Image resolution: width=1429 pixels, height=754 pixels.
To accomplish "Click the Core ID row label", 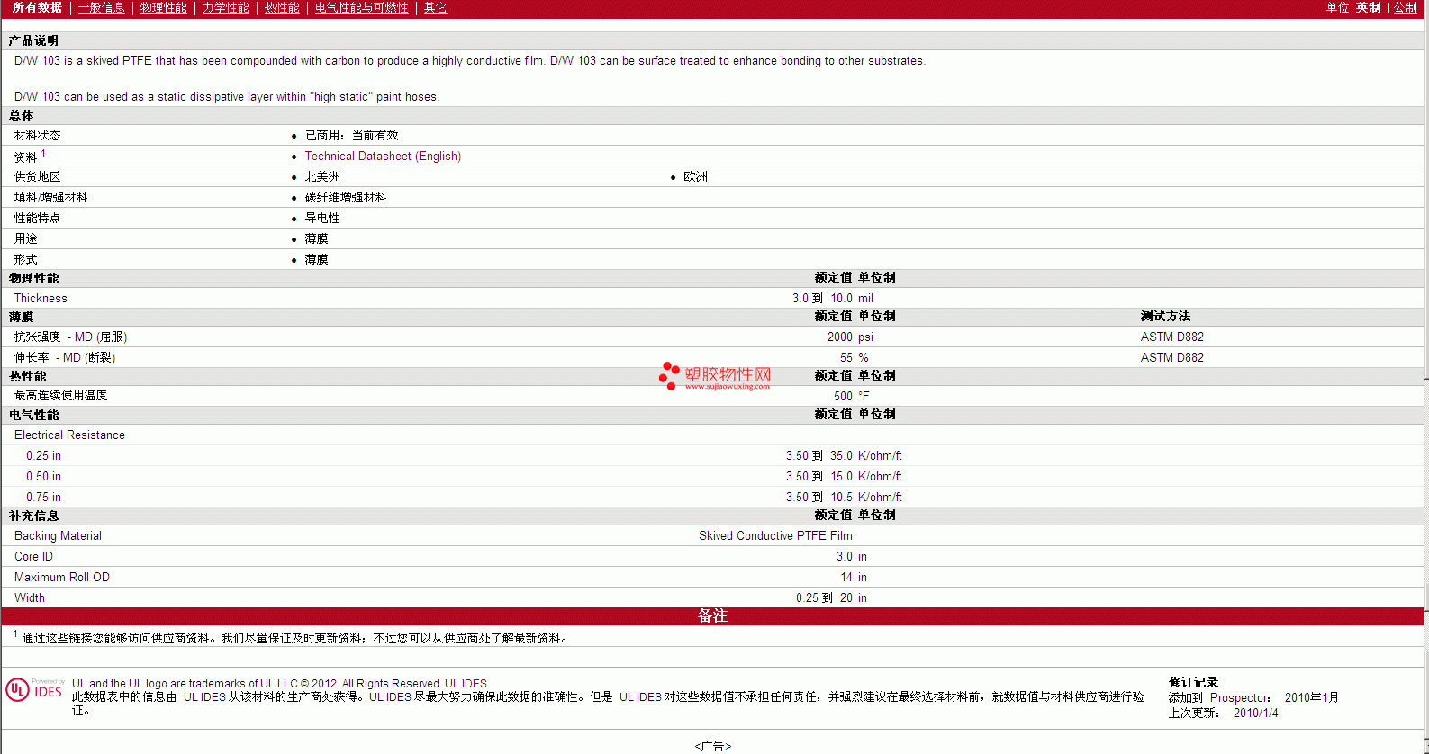I will (x=33, y=557).
